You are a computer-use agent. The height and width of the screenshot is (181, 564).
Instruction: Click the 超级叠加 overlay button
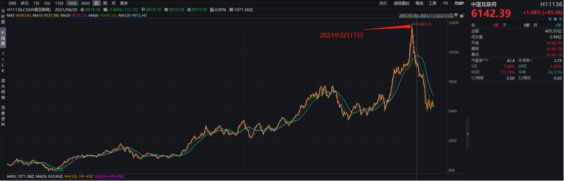pos(401,3)
